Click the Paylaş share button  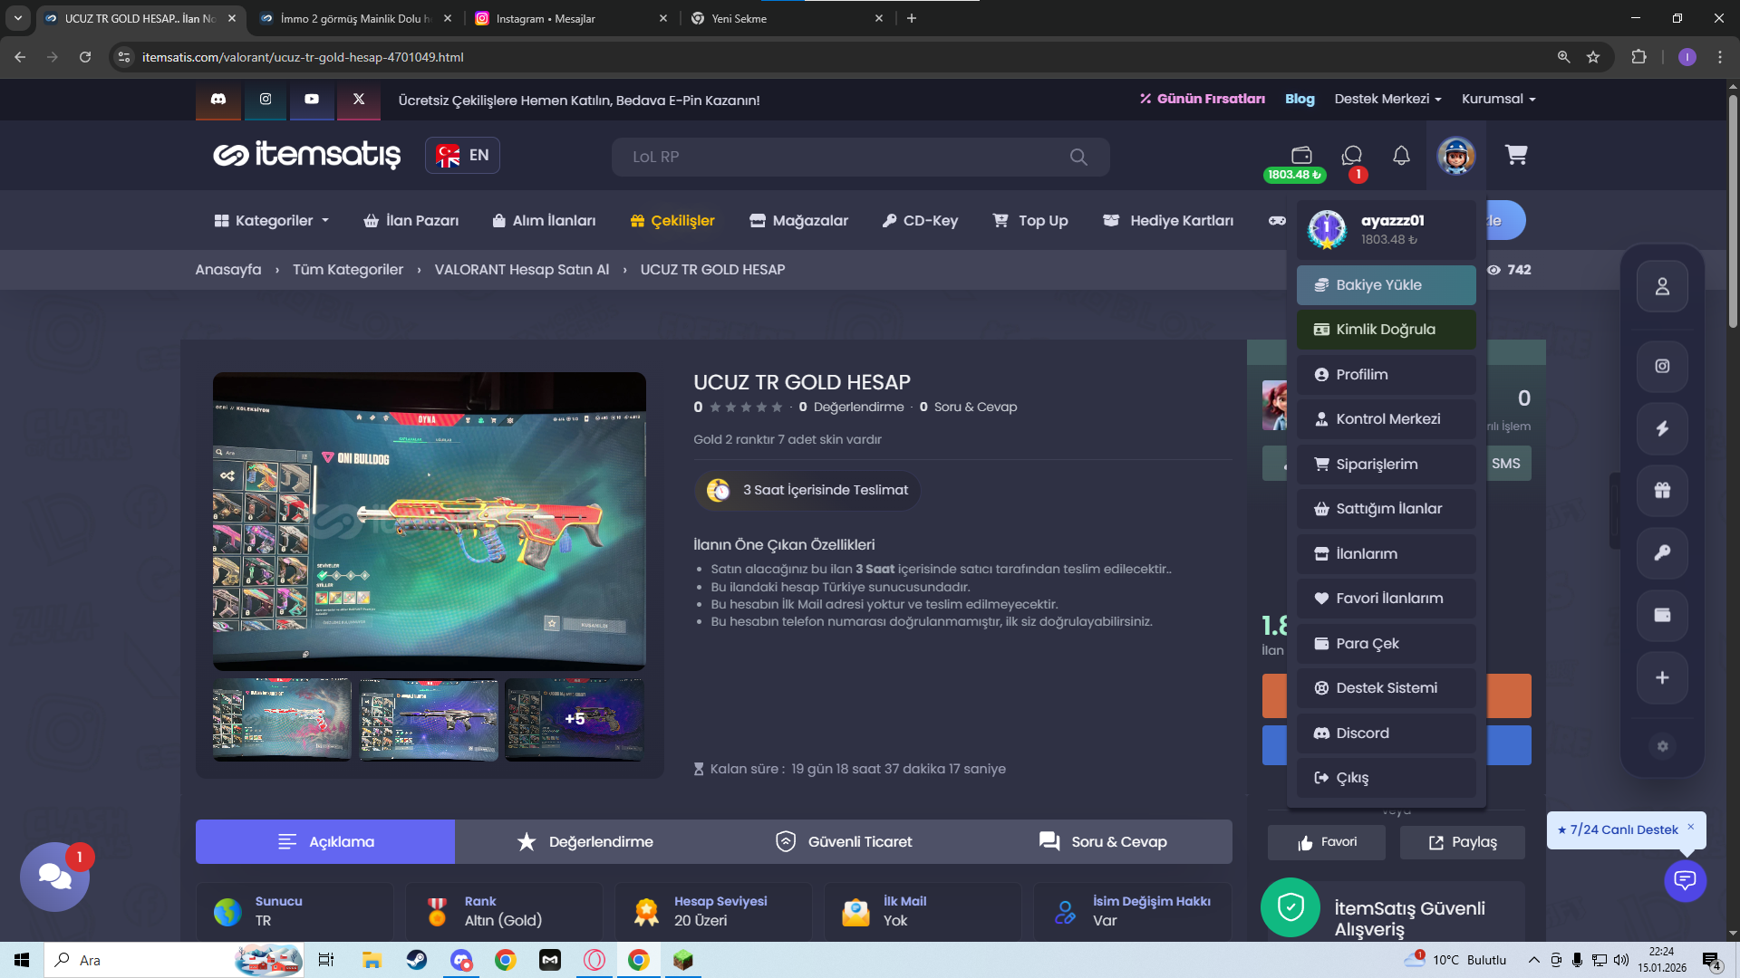[x=1463, y=843]
